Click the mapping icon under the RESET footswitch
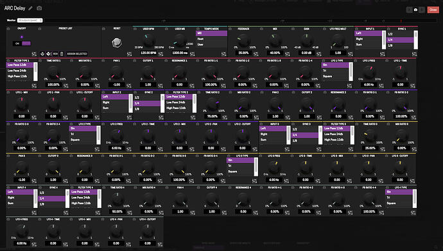 (x=129, y=54)
